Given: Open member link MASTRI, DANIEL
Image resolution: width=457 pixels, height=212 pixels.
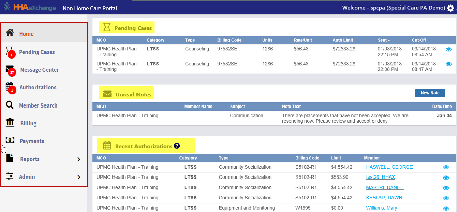Looking at the screenshot, I should click(385, 188).
